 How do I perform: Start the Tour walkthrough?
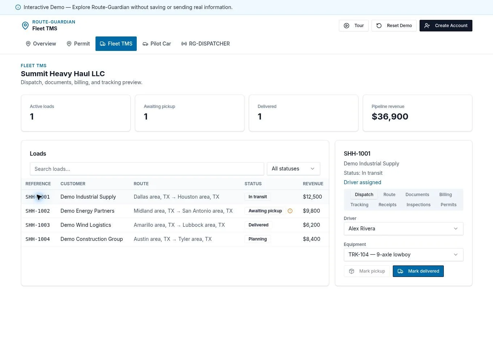tap(354, 26)
